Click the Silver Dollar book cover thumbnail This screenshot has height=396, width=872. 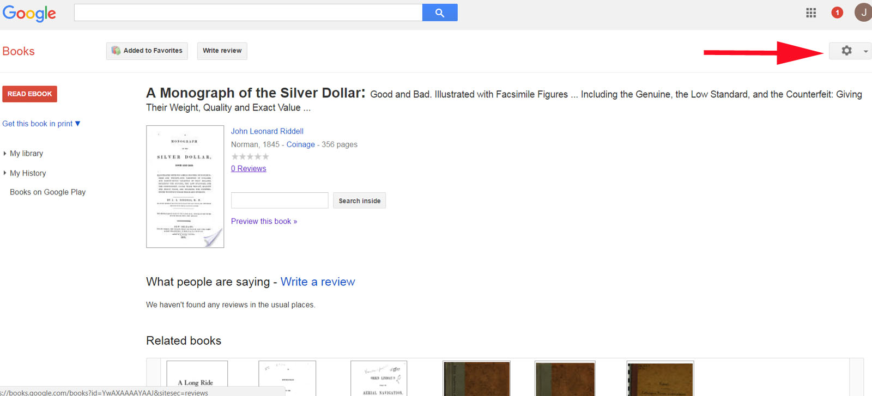(x=185, y=187)
